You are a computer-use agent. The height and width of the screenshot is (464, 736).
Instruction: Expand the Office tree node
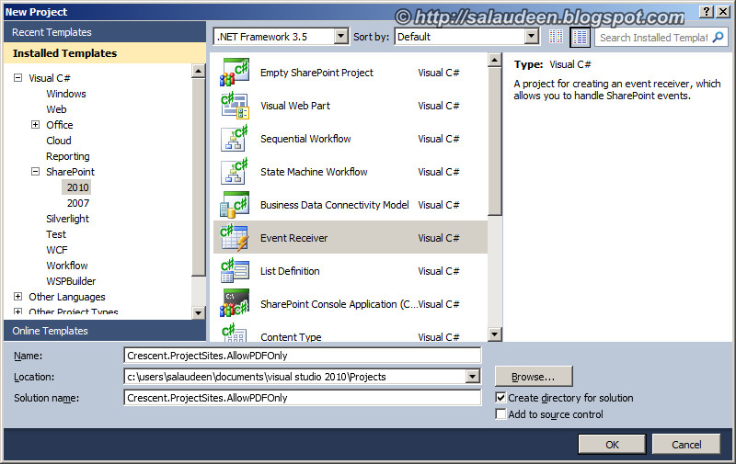(x=35, y=125)
